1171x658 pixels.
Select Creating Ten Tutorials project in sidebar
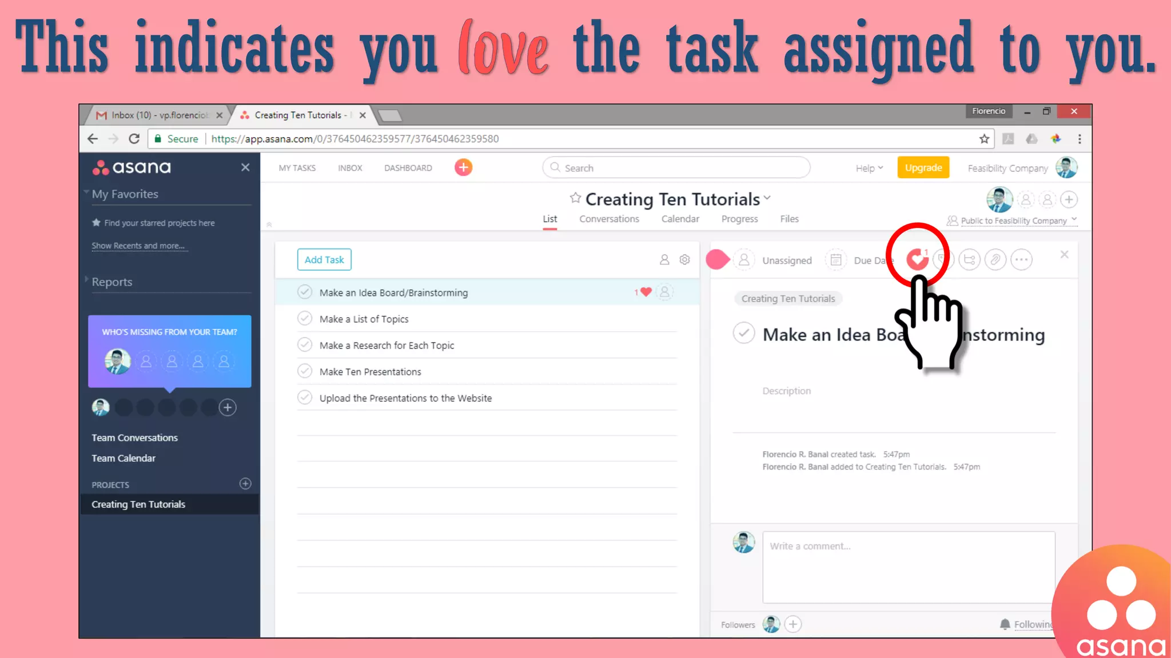170,504
